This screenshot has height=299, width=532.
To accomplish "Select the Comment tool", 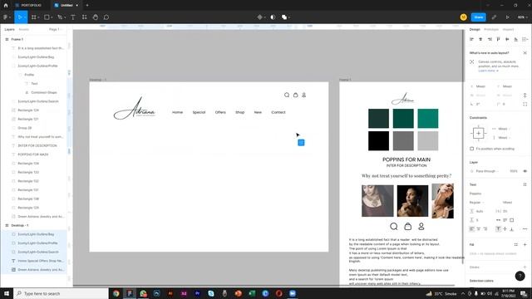I will click(x=106, y=17).
